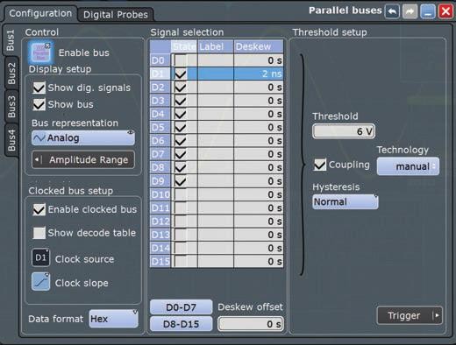Open the Data format Hex dropdown

pyautogui.click(x=113, y=319)
